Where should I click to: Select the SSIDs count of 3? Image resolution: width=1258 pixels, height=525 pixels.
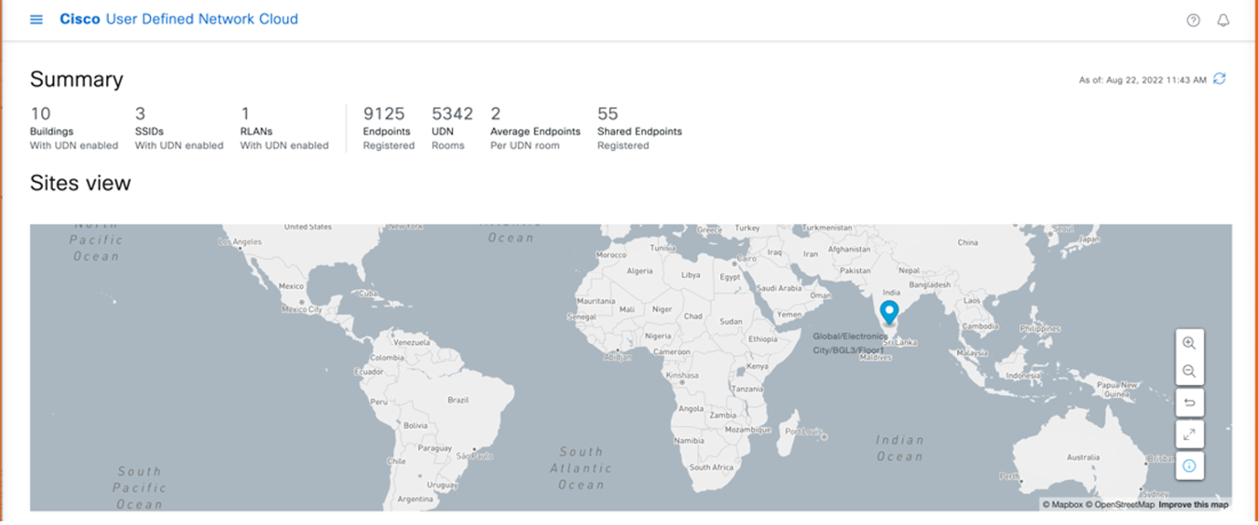pyautogui.click(x=140, y=113)
